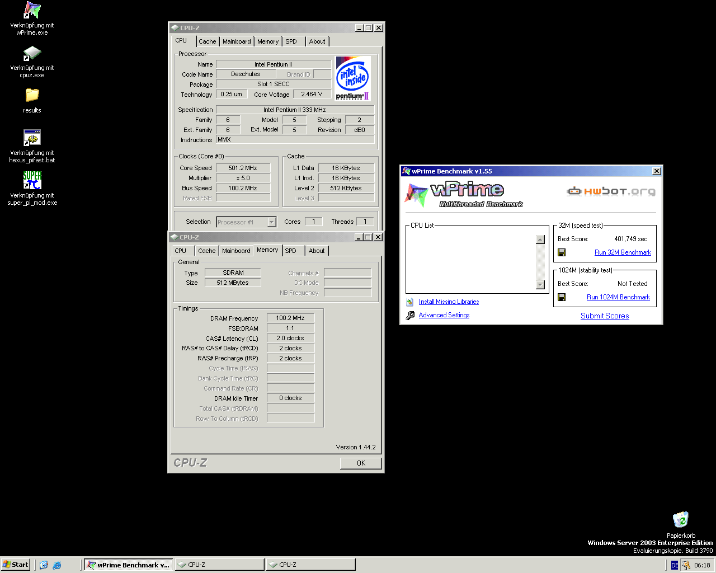The image size is (716, 573).
Task: Click the Package Slot 1 SECC field
Action: (274, 84)
